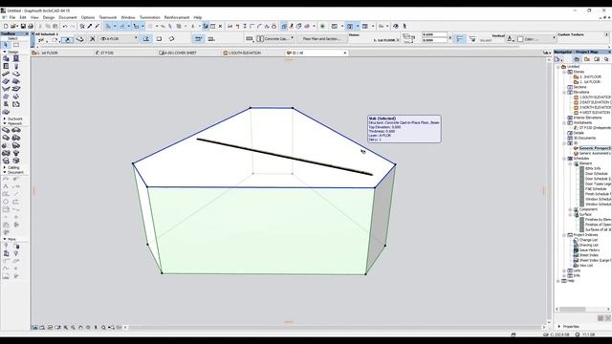Close the Toolbox panel
Screen dimensions: 612x344
tap(27, 34)
